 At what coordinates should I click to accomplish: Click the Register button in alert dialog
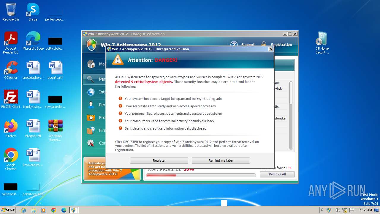(159, 160)
